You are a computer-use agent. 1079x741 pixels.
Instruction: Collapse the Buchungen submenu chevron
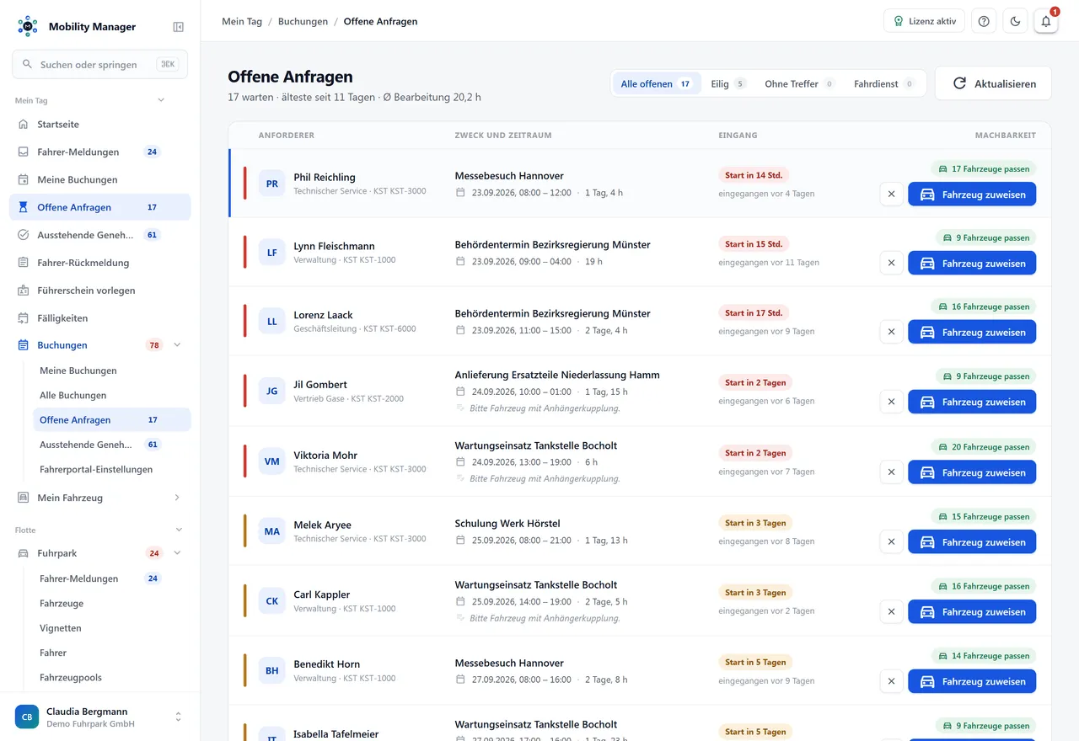[x=177, y=345]
